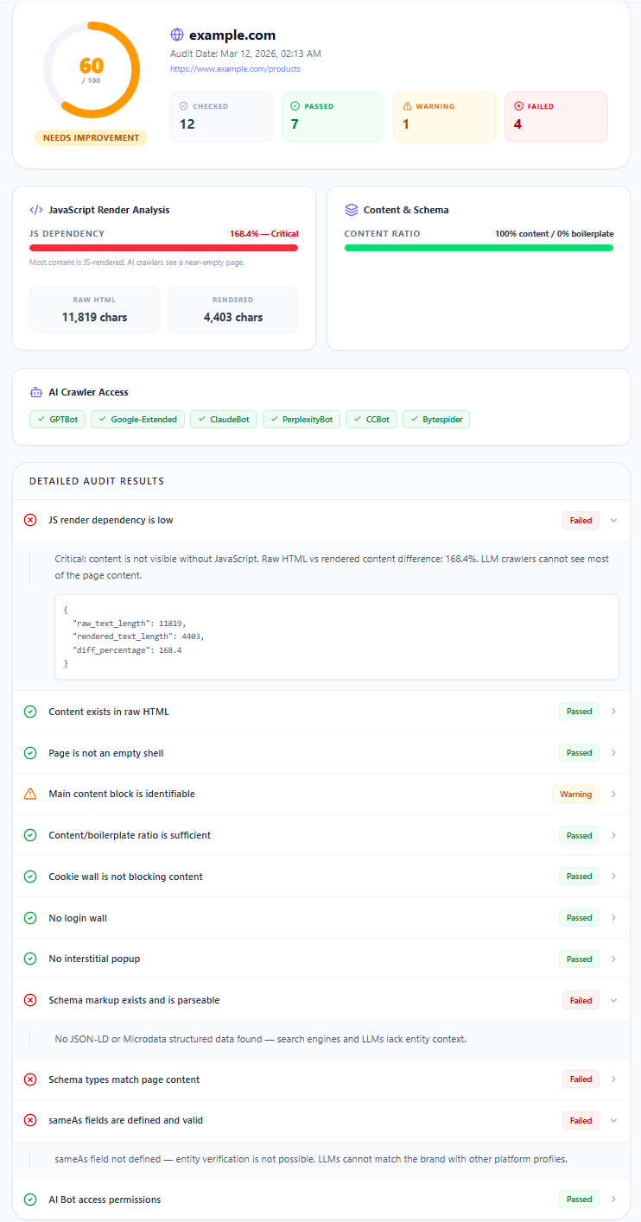Select the WARNING summary card
The width and height of the screenshot is (641, 1222).
tap(444, 117)
